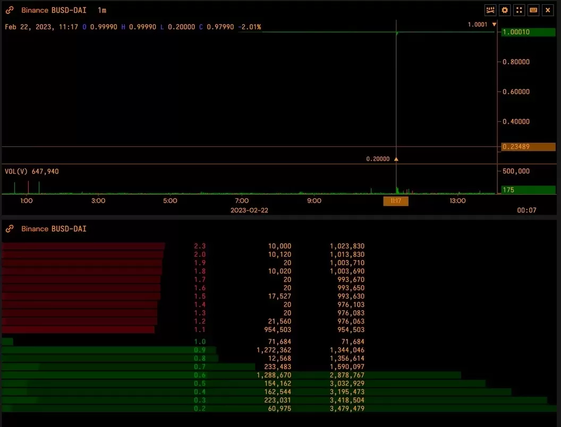This screenshot has height=427, width=561.
Task: Click the 2.3 ask price level
Action: coord(200,246)
